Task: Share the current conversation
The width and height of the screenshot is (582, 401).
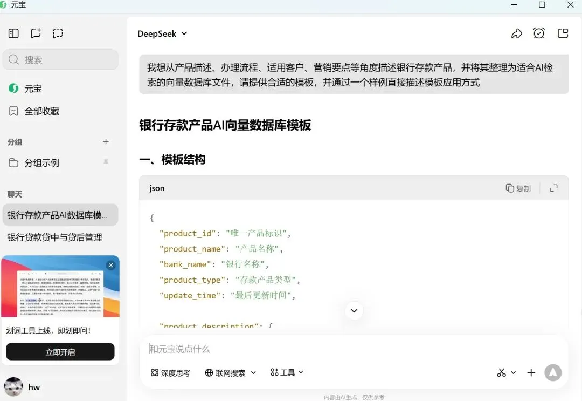Action: click(516, 33)
